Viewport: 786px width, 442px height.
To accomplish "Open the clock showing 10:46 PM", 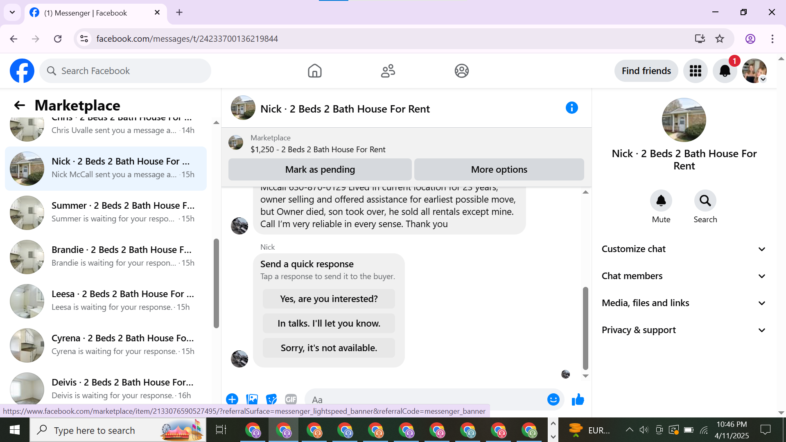I will click(732, 430).
